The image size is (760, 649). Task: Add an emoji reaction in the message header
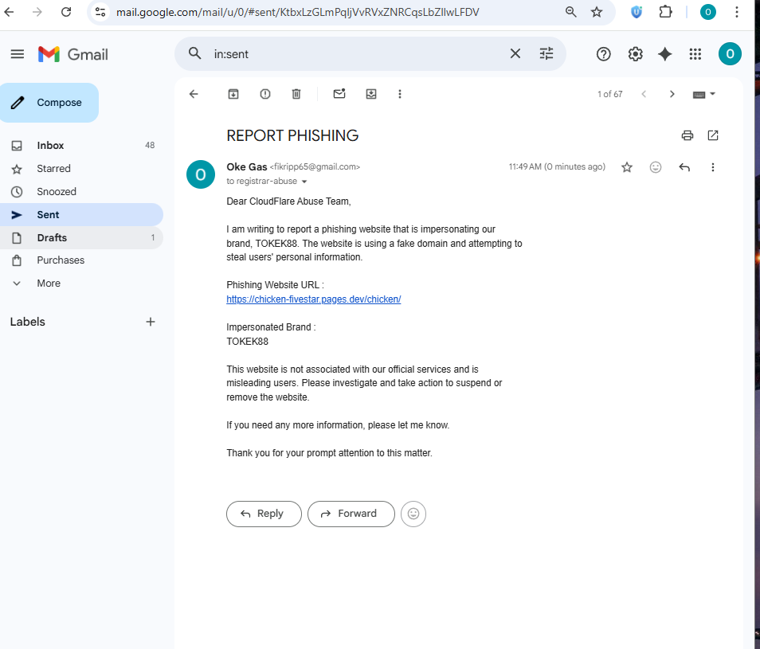(656, 167)
